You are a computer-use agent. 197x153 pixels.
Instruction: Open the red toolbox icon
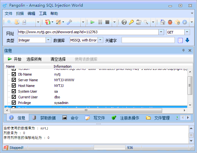[x=48, y=22]
